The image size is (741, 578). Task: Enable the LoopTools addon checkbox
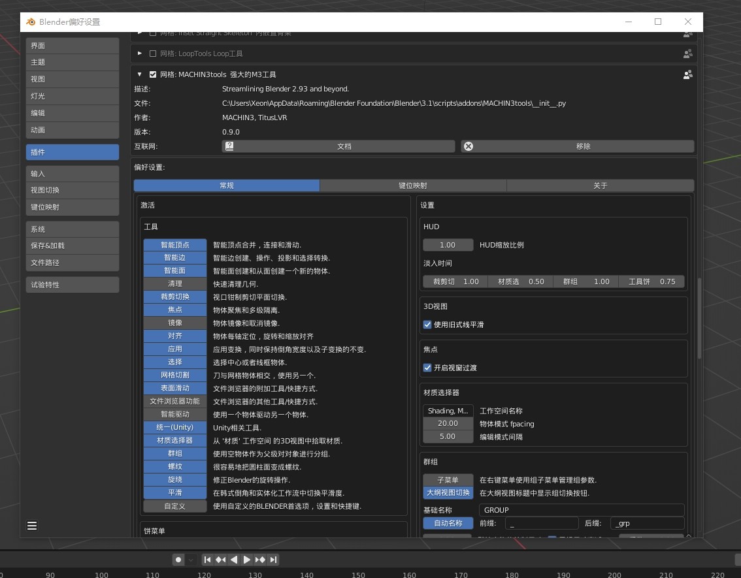153,54
